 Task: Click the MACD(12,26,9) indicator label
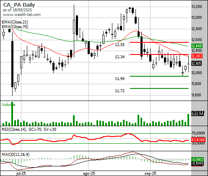click(x=16, y=155)
